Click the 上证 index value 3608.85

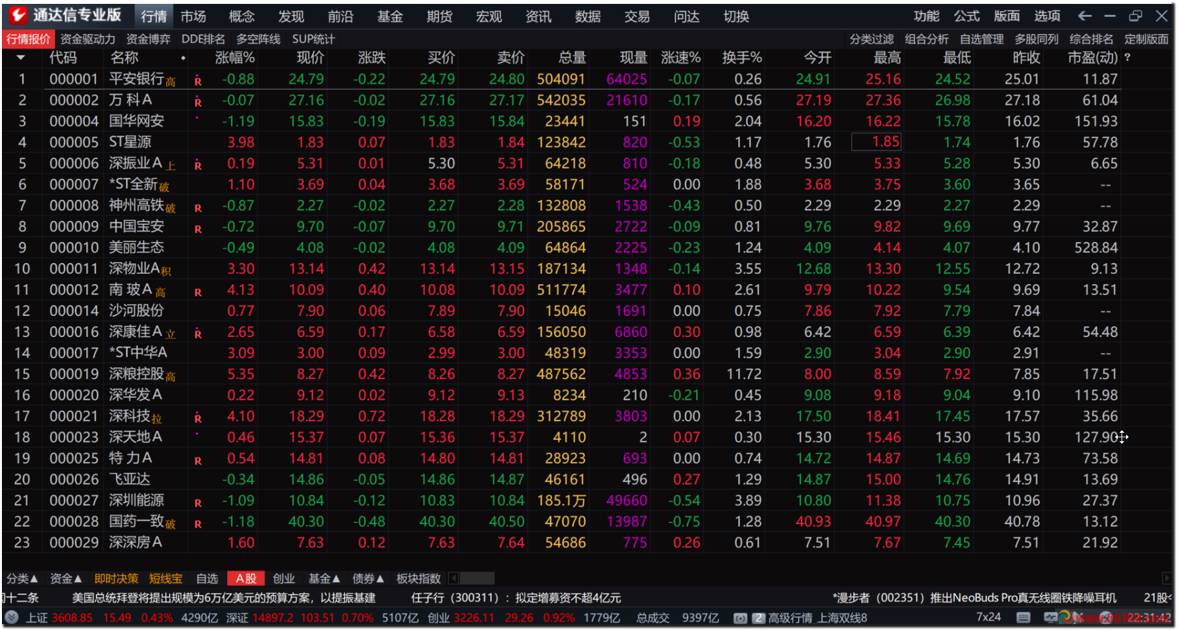click(x=72, y=618)
